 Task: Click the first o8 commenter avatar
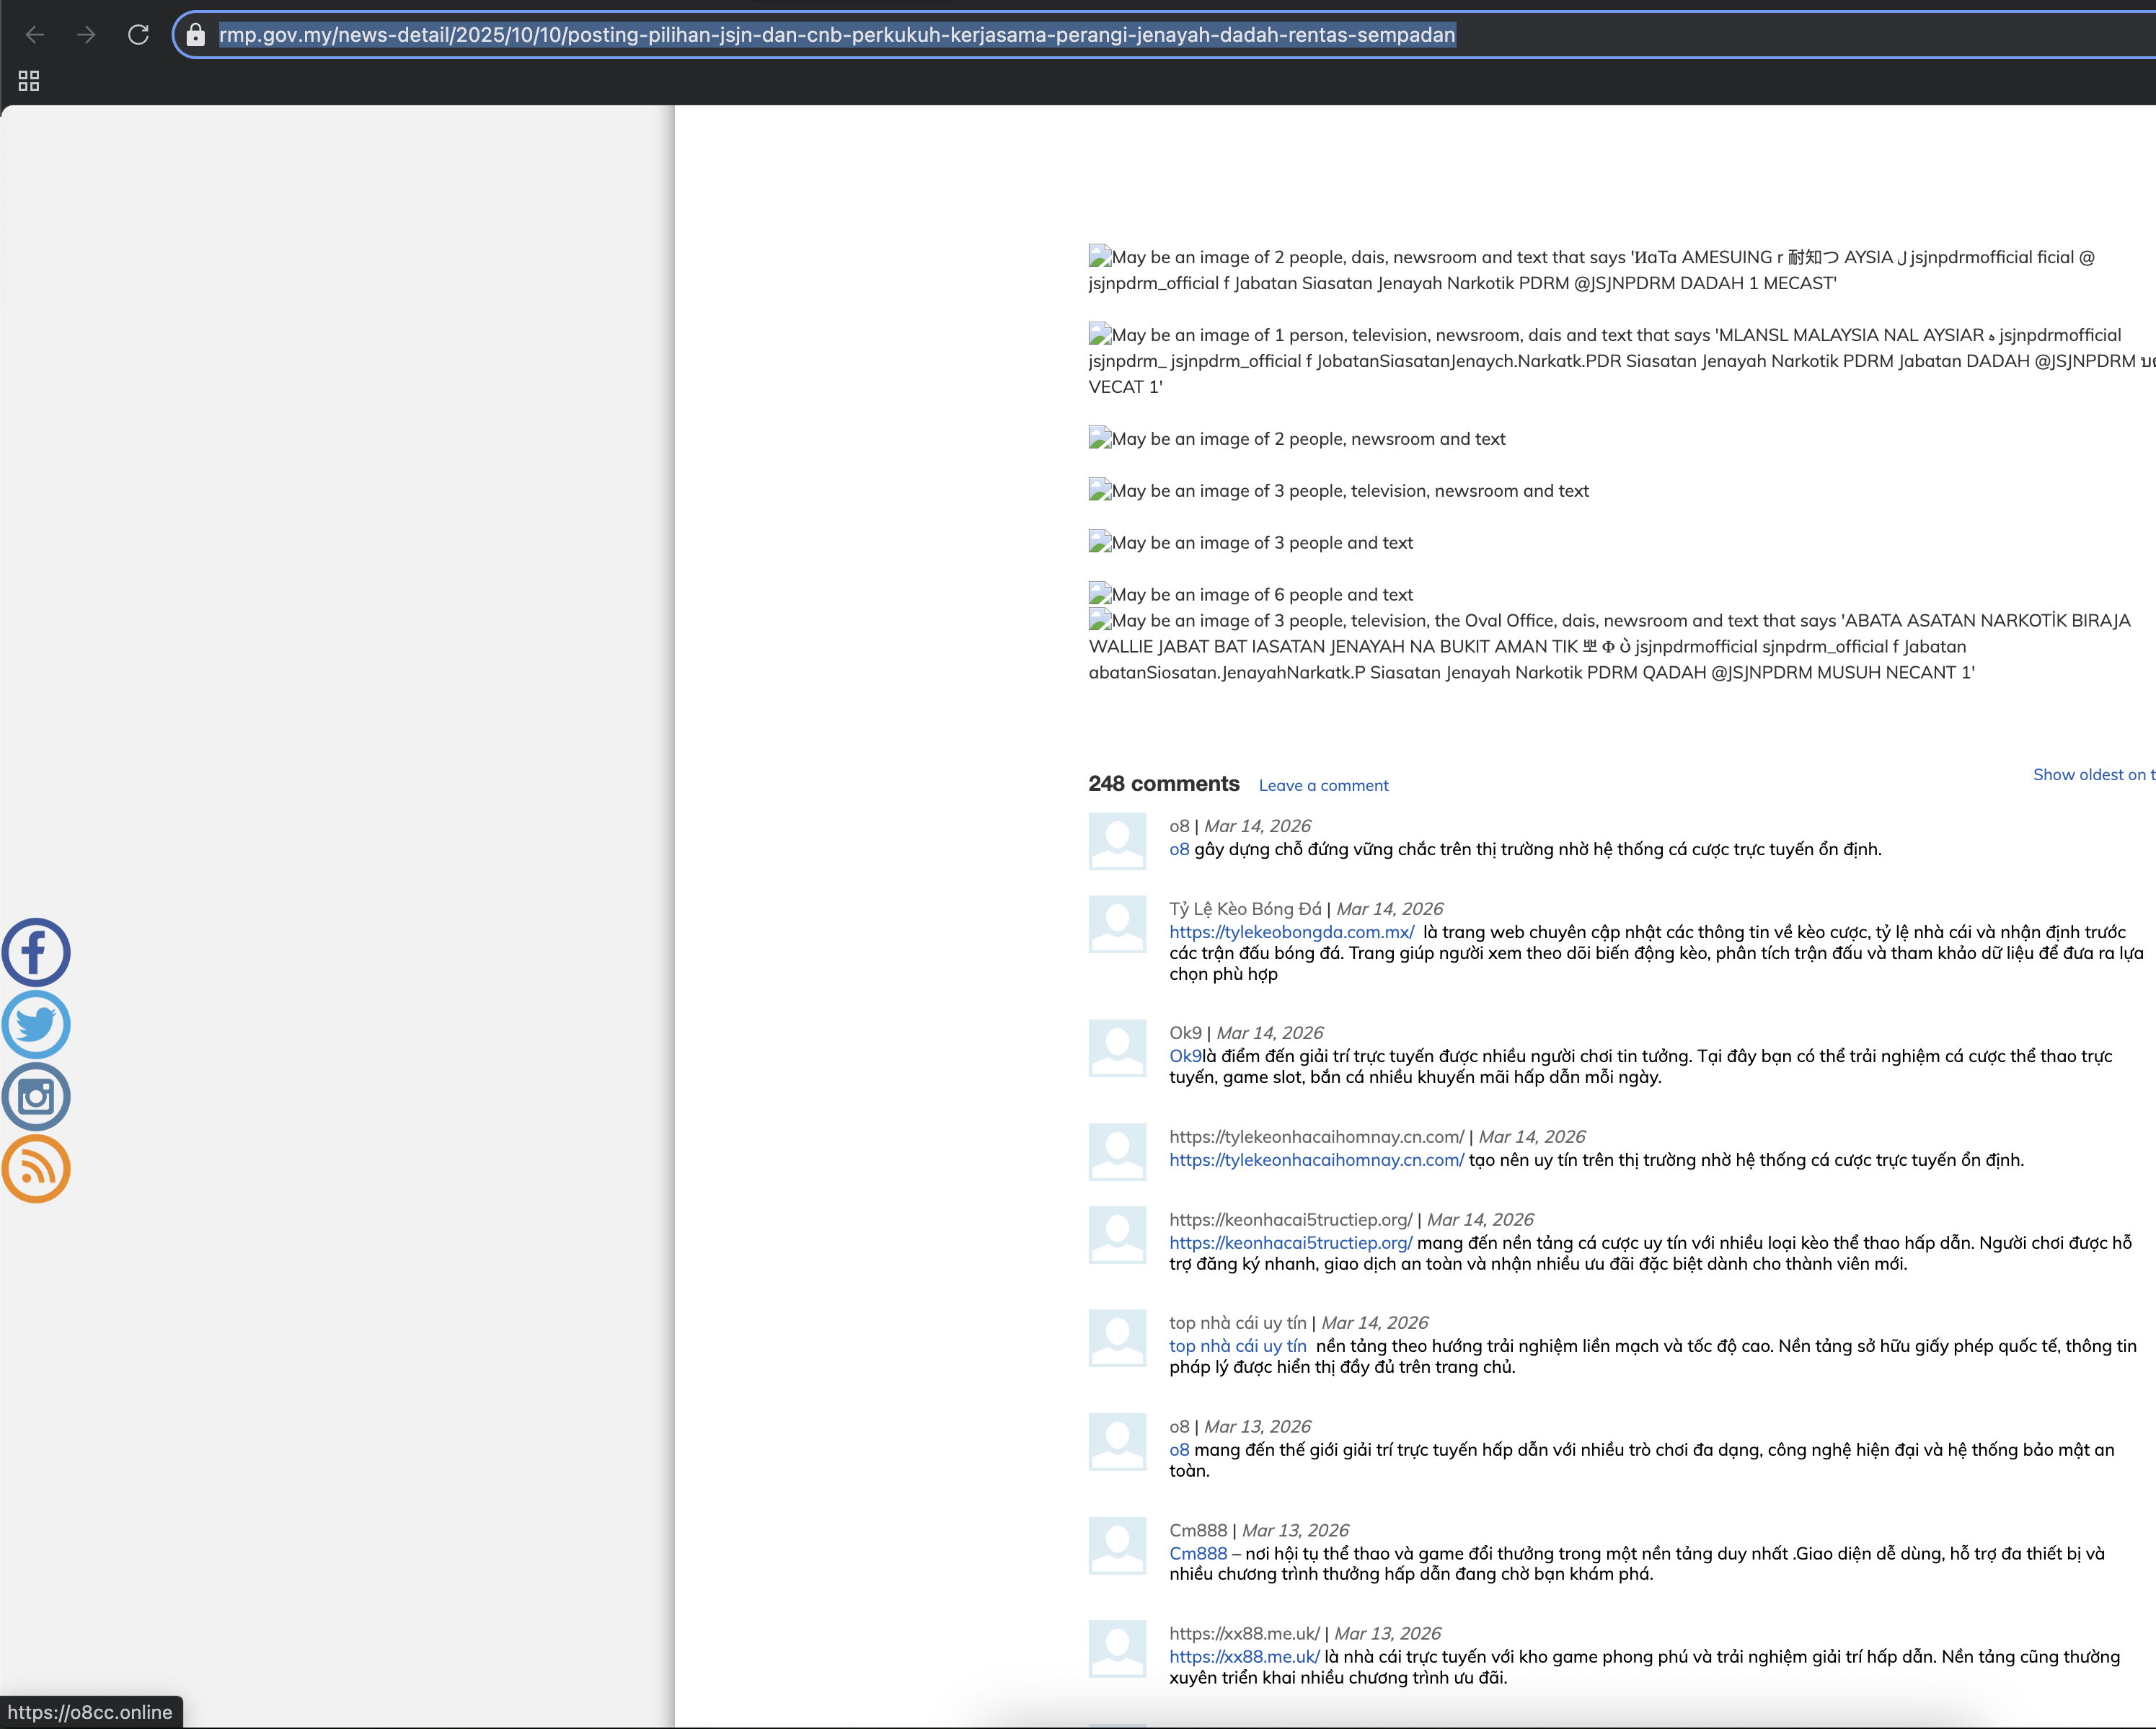[1116, 841]
